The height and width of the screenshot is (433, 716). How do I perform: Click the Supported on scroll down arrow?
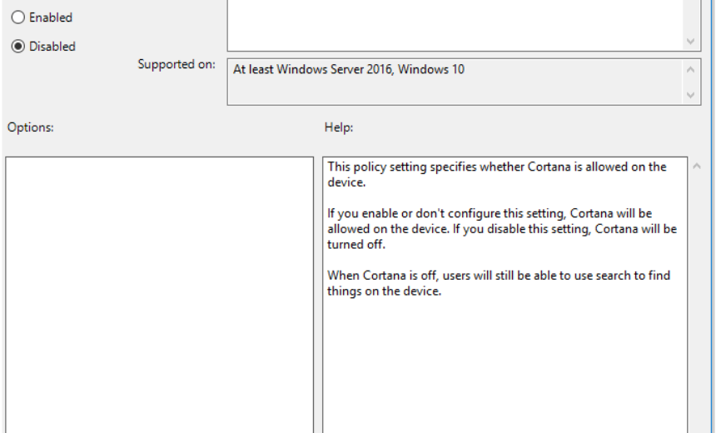point(690,95)
